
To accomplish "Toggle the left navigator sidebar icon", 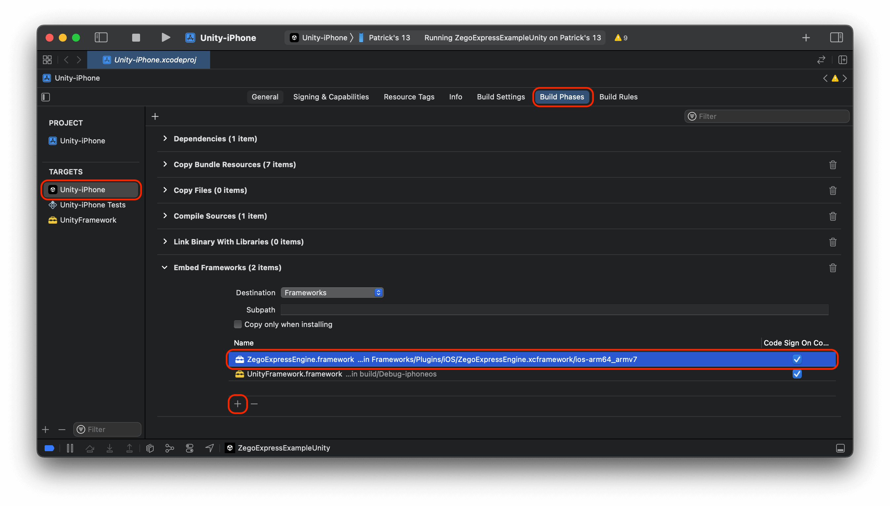I will (x=101, y=38).
